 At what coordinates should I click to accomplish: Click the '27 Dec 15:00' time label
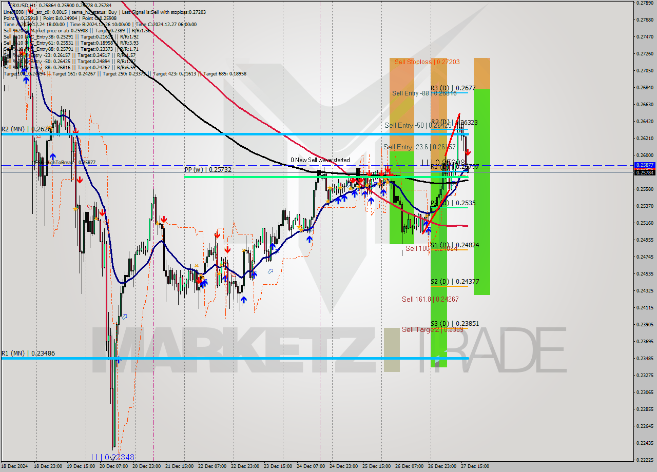pos(475,466)
